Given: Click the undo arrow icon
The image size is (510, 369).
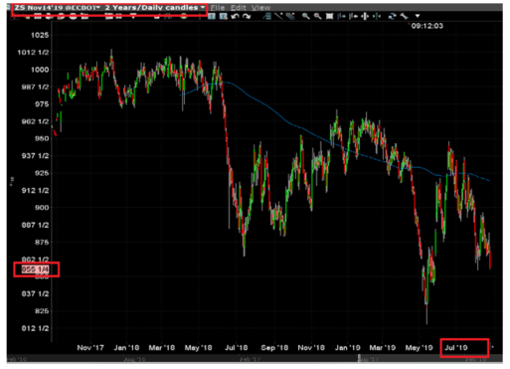Looking at the screenshot, I should click(235, 16).
